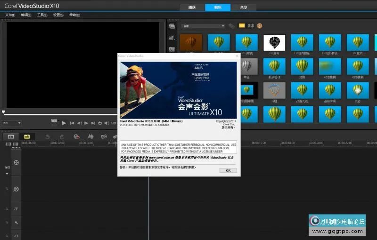Select the voice track microphone icon
The height and width of the screenshot is (240, 377).
point(16,223)
